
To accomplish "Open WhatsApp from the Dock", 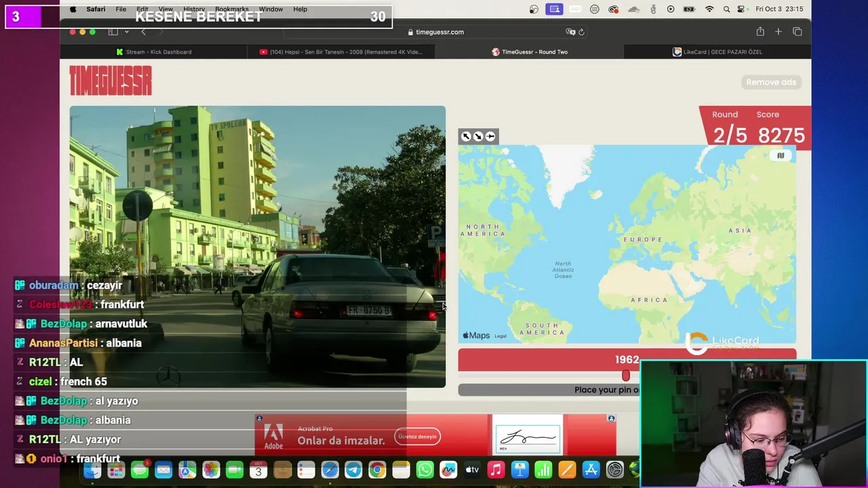I will tap(425, 470).
